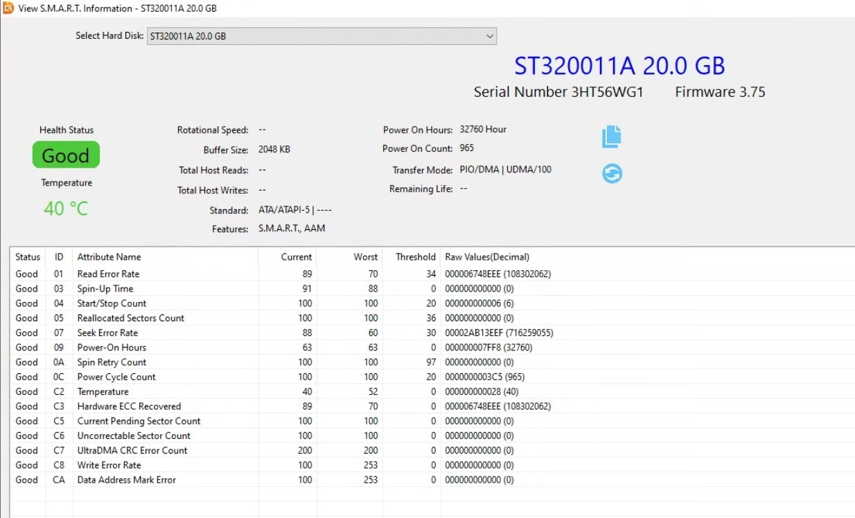Click the raw value 0000000003C5 (965)
Screen dimensions: 855x518
[484, 377]
